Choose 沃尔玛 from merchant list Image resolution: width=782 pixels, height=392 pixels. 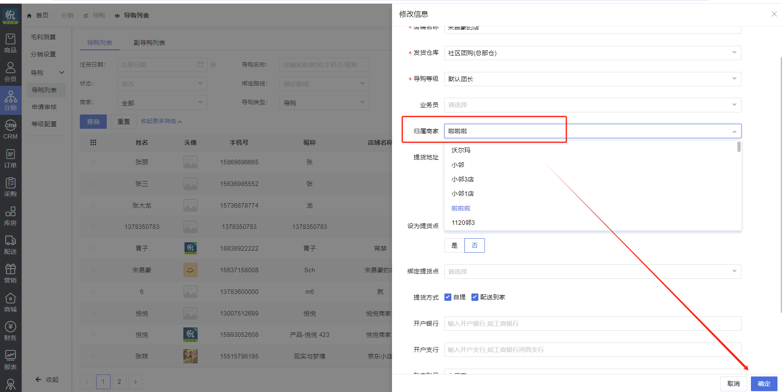593,150
